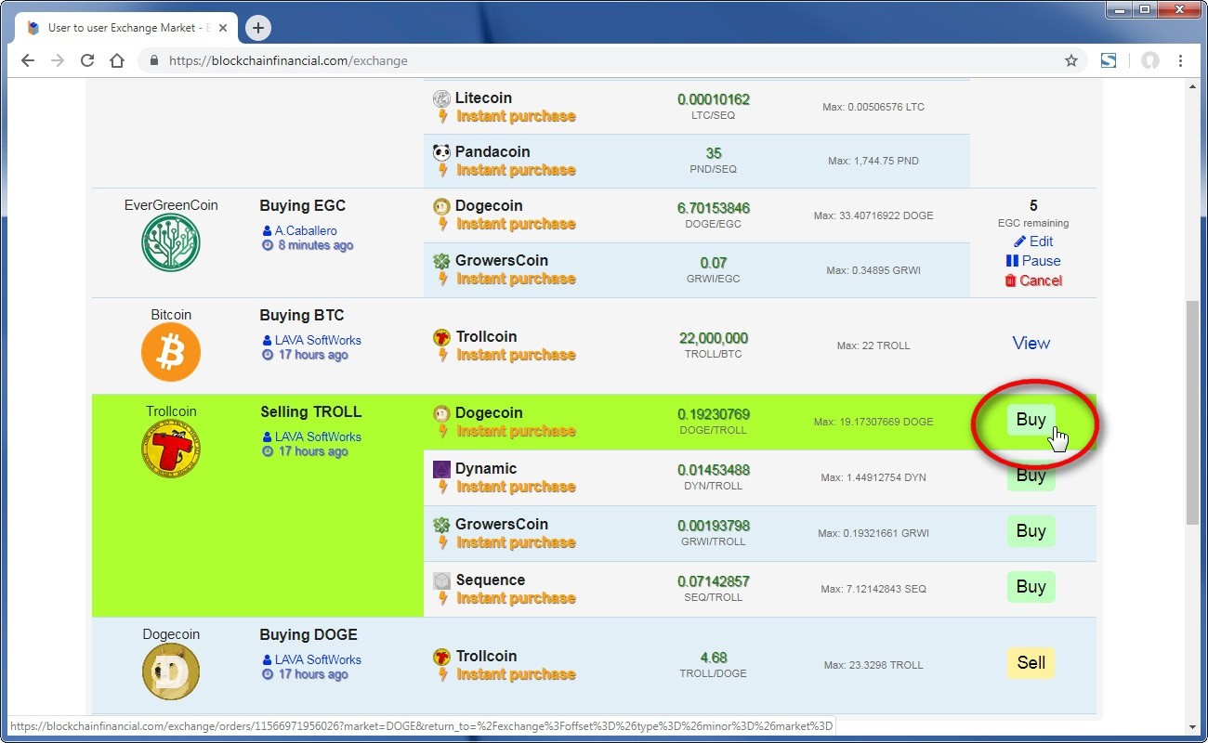Viewport: 1208px width, 743px height.
Task: Click the Trollcoin logo in green row
Action: point(171,450)
